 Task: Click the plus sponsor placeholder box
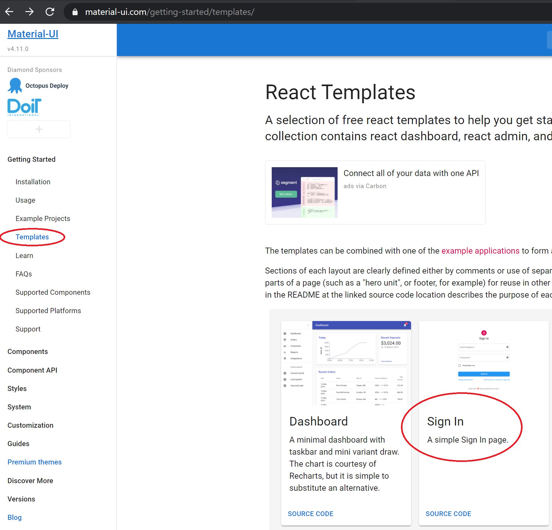(39, 129)
